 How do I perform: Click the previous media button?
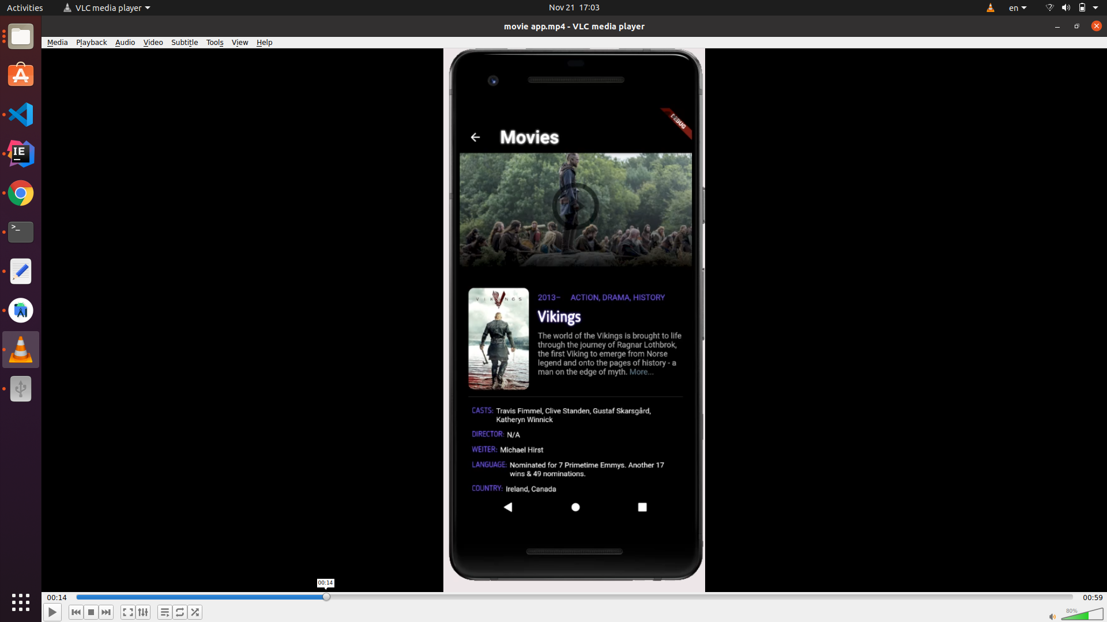76,612
